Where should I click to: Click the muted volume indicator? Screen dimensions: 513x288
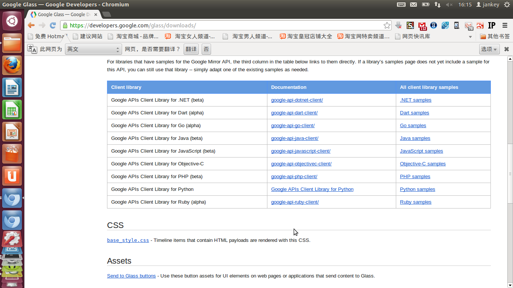point(449,4)
